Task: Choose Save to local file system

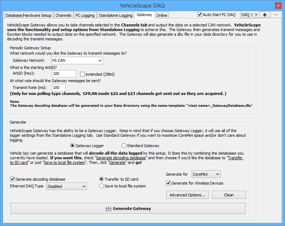Action: click(102, 186)
